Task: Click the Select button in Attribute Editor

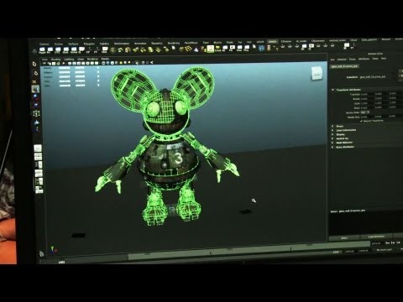Action: [344, 238]
